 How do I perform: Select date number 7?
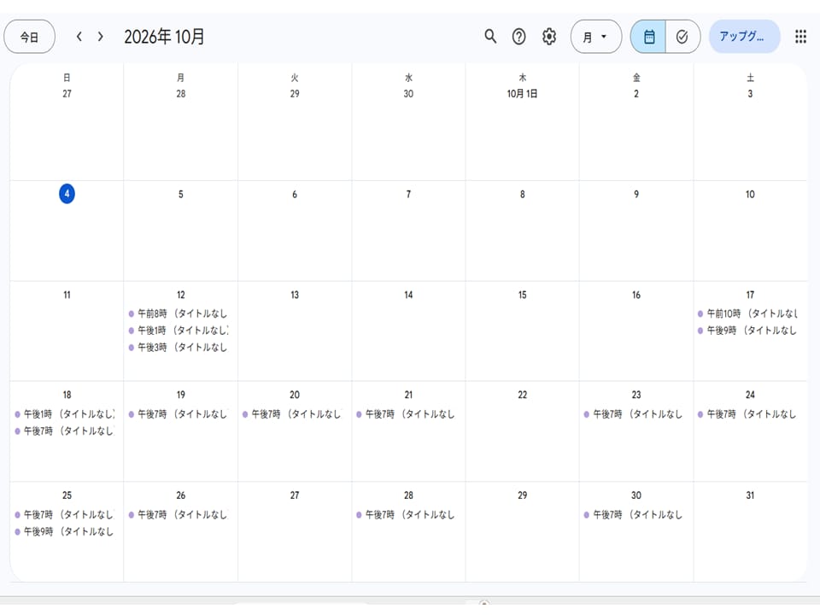408,195
